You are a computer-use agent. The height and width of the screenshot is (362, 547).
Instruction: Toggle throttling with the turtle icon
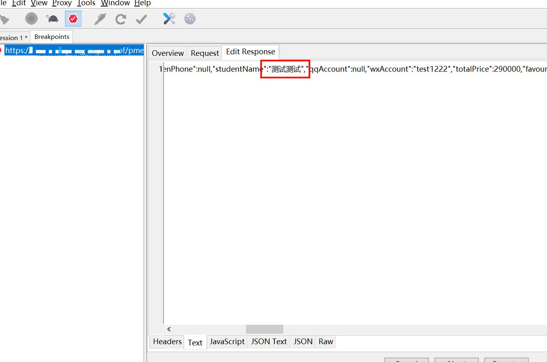[52, 19]
